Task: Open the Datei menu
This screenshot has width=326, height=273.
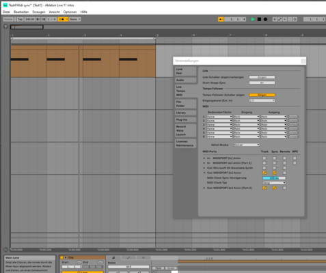Action: coord(6,12)
